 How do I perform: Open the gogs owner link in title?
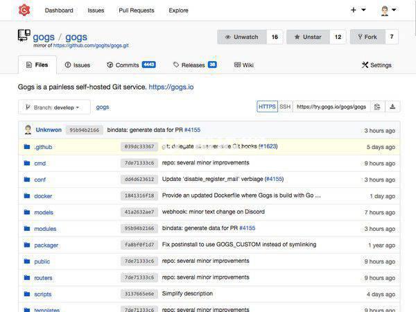click(x=44, y=37)
